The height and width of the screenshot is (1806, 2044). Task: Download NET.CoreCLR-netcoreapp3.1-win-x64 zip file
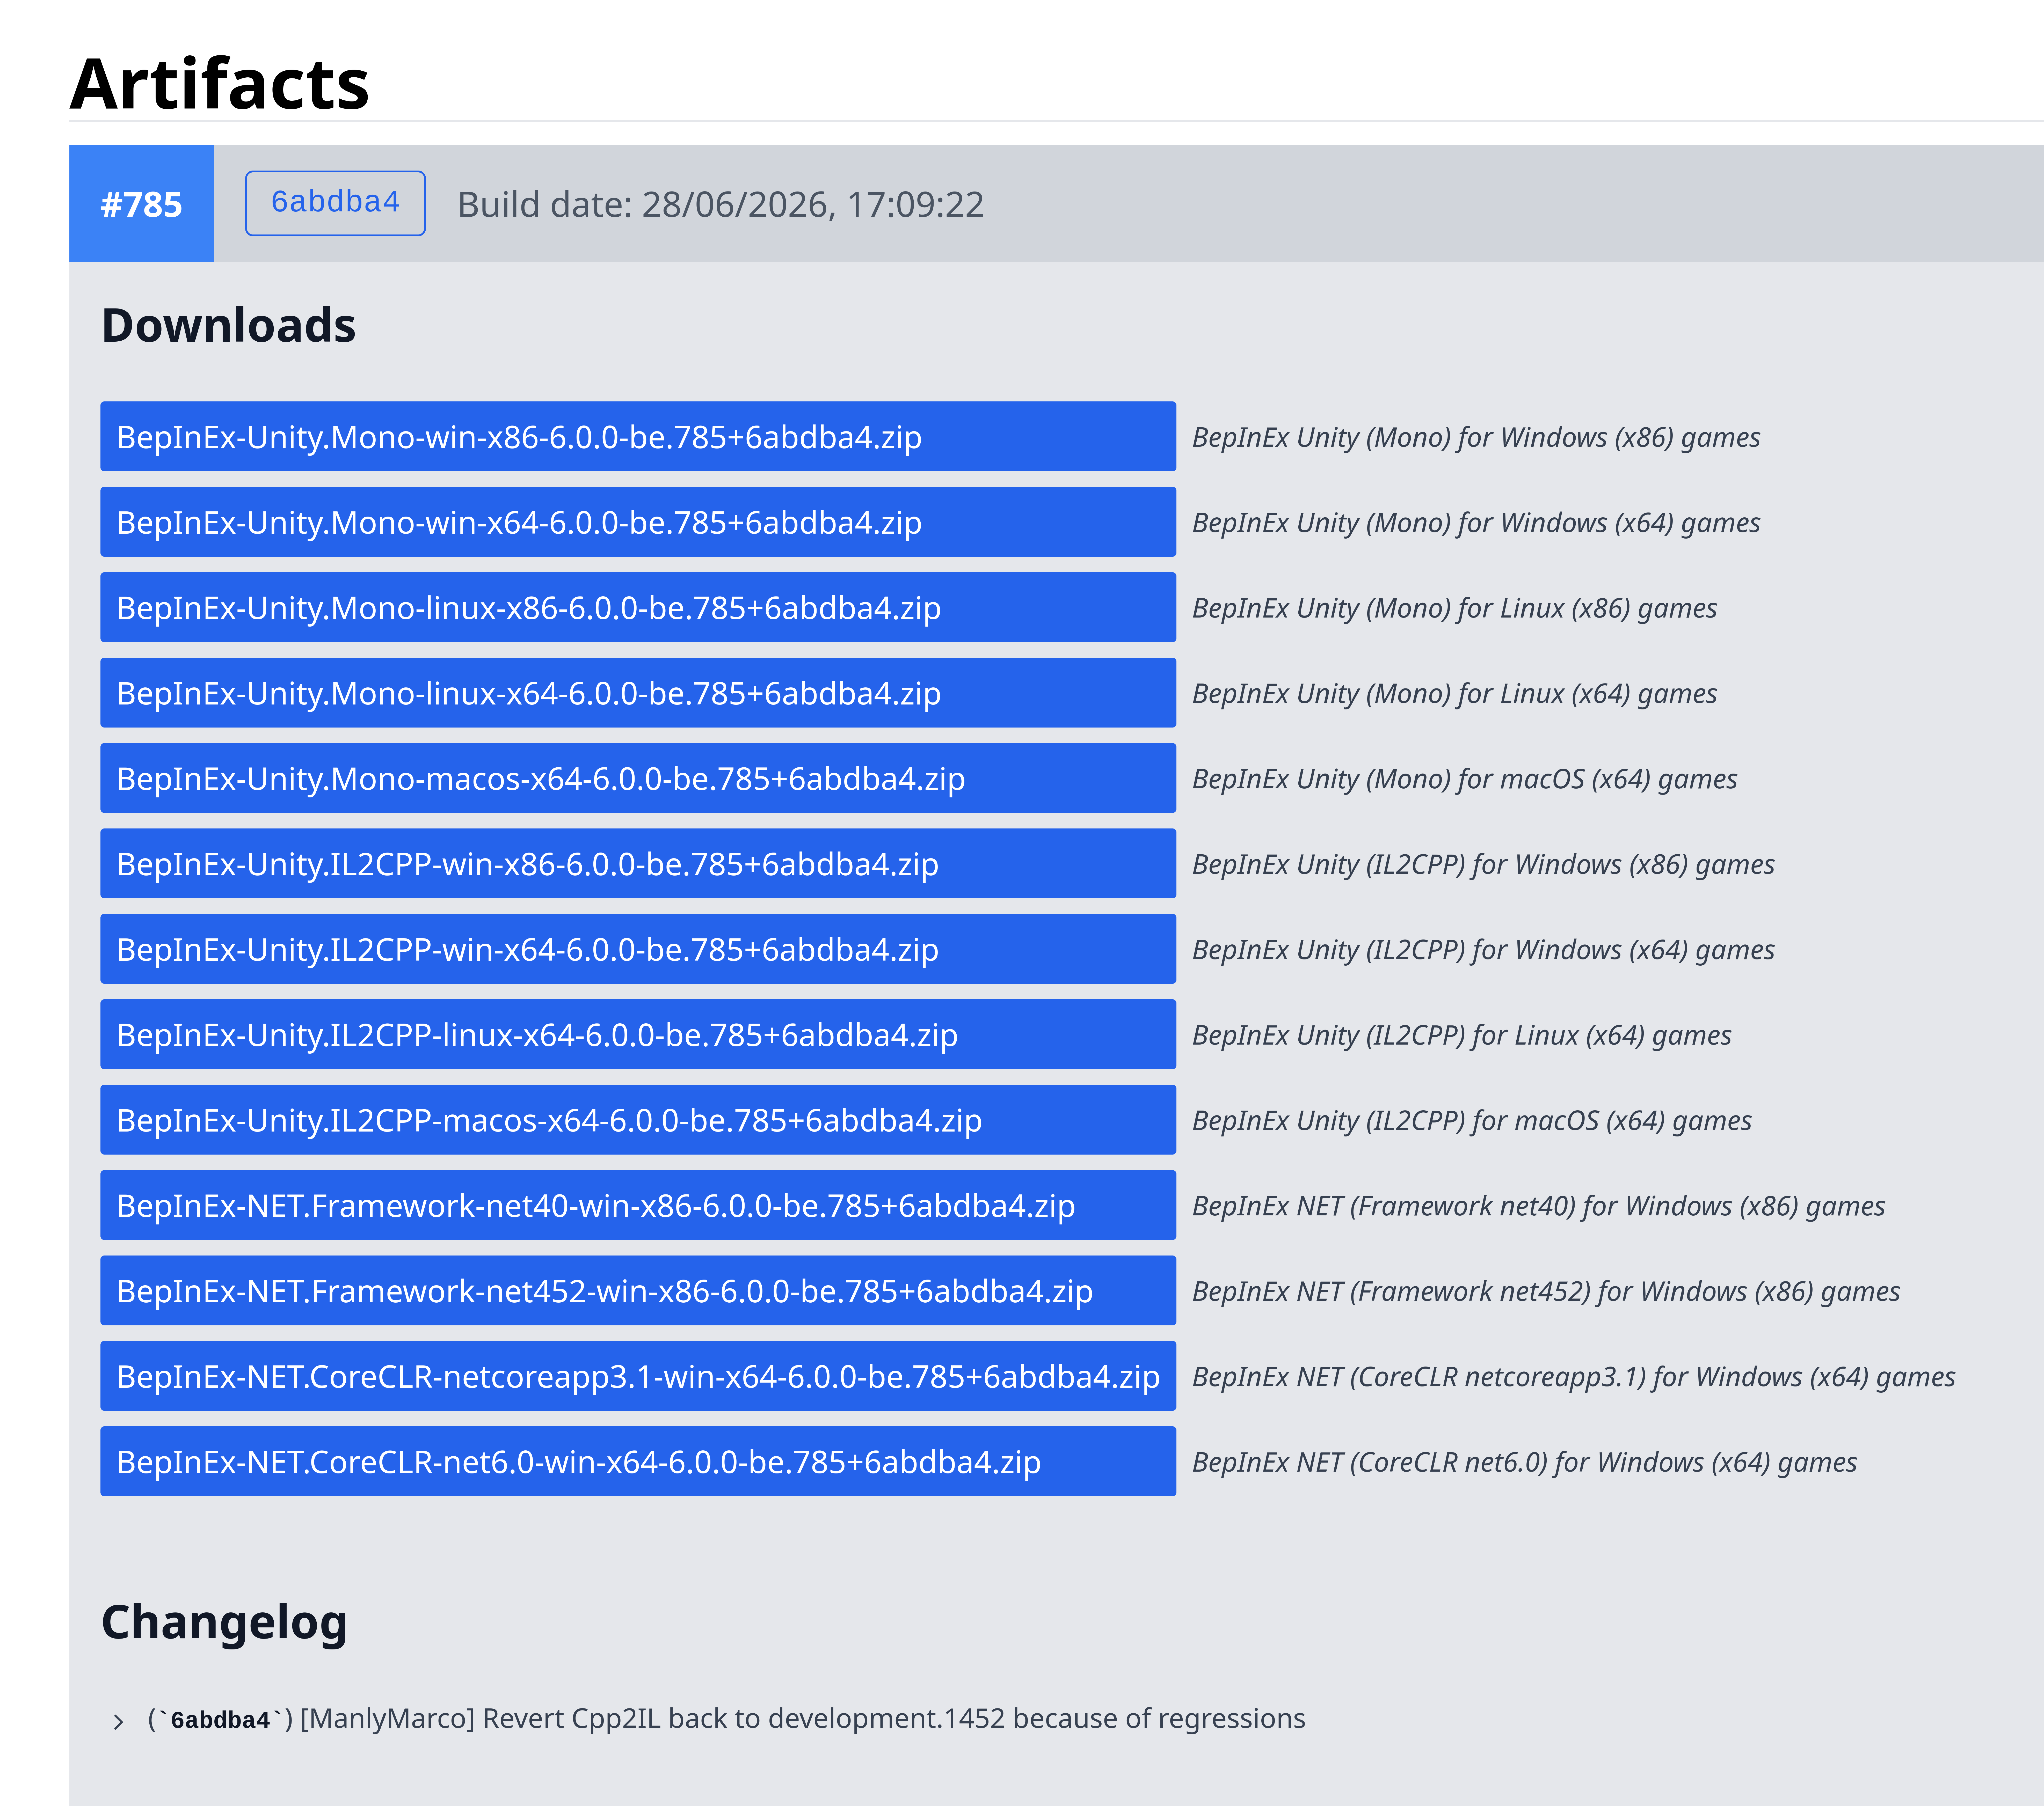pos(638,1376)
